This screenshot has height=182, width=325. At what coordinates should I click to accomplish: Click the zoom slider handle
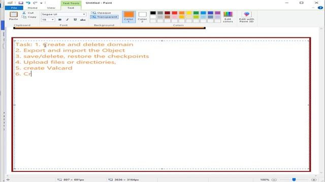pyautogui.click(x=294, y=179)
